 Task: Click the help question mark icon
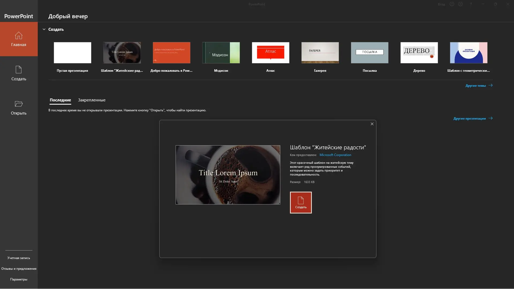click(471, 4)
